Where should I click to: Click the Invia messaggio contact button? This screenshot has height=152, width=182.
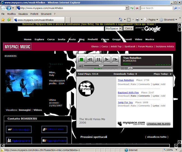(x=19, y=130)
